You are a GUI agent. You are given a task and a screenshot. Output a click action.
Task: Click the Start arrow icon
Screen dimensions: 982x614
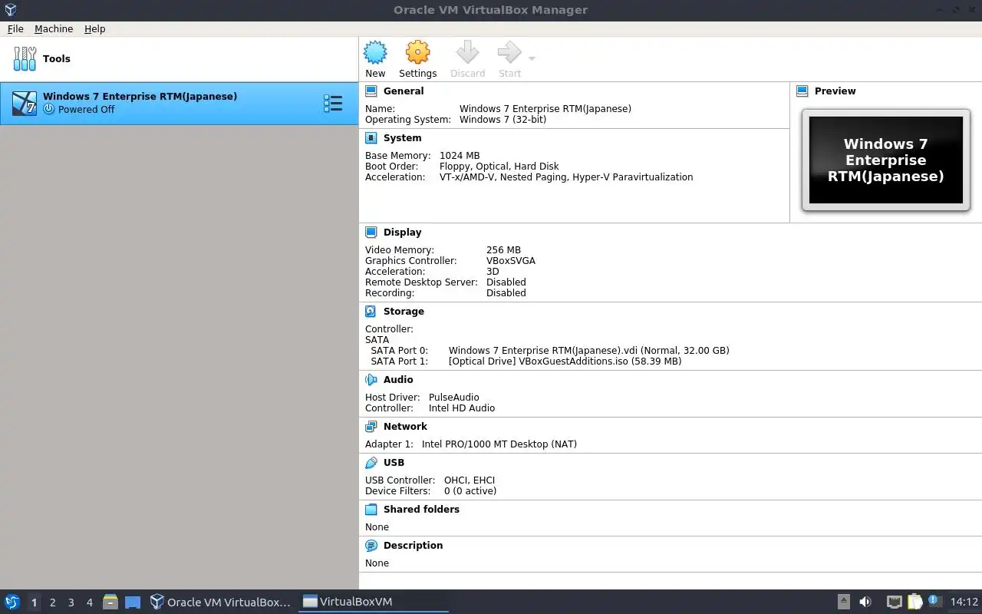(509, 53)
